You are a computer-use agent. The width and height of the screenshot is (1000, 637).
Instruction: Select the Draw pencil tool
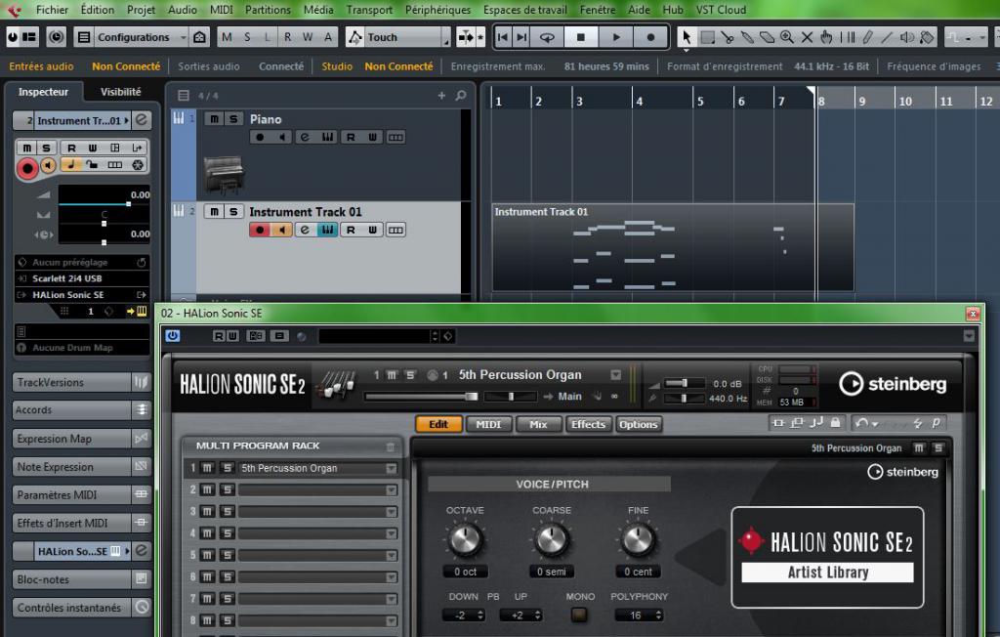point(867,37)
